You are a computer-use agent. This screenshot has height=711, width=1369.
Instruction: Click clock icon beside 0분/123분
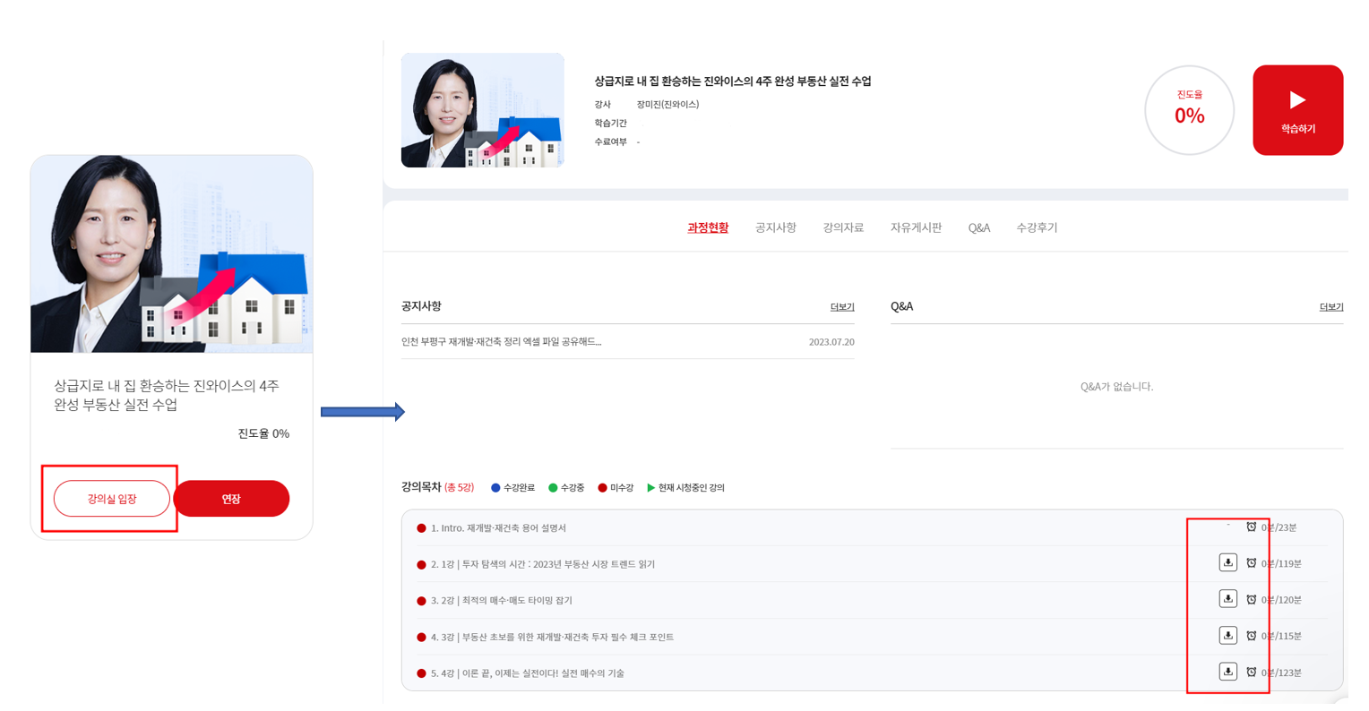tap(1252, 672)
